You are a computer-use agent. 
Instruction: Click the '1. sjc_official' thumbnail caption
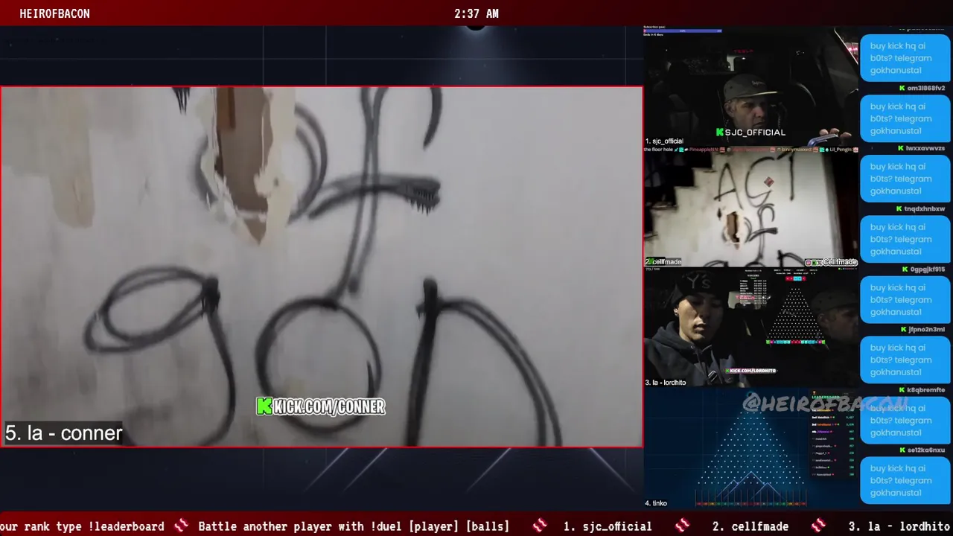coord(664,141)
